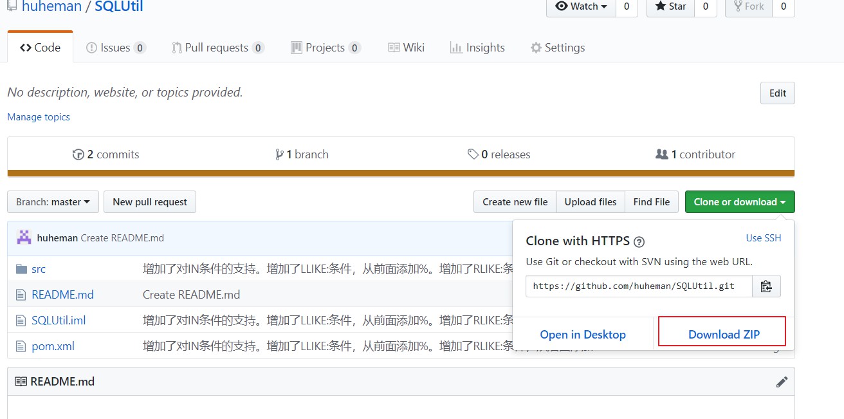Click the pencil edit icon for README.md

tap(782, 382)
